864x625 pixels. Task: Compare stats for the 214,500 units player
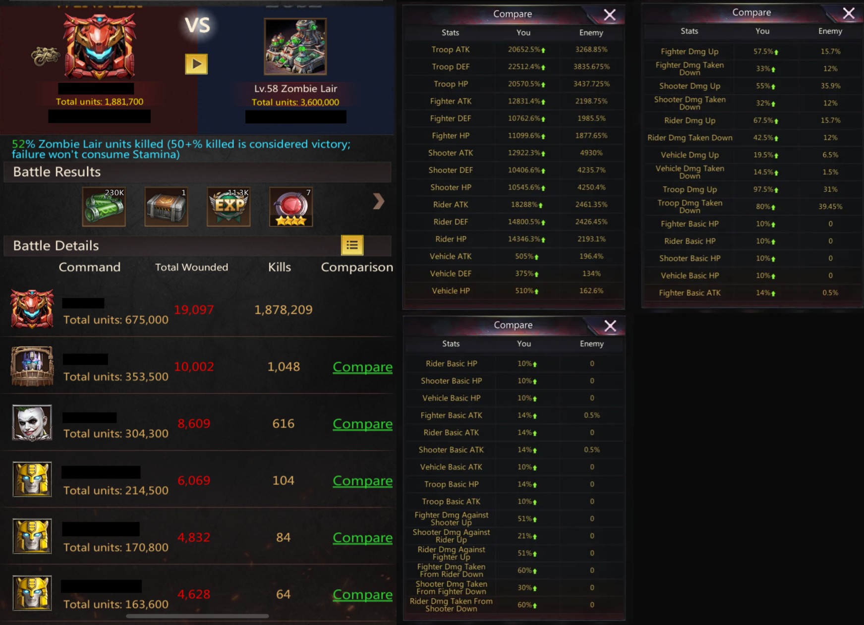tap(362, 481)
